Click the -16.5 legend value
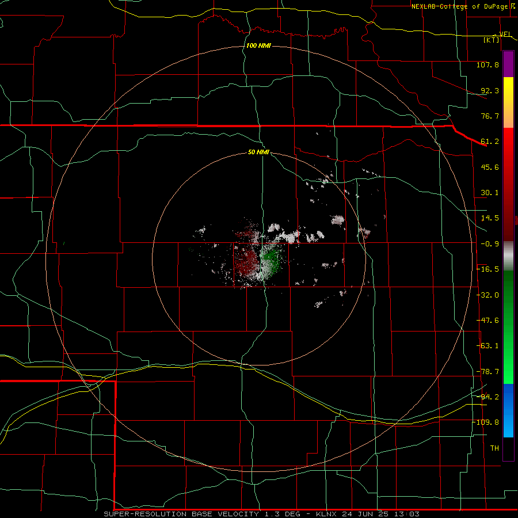The width and height of the screenshot is (518, 518). pyautogui.click(x=487, y=269)
